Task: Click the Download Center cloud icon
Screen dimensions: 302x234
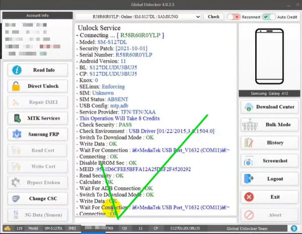Action: coord(249,107)
